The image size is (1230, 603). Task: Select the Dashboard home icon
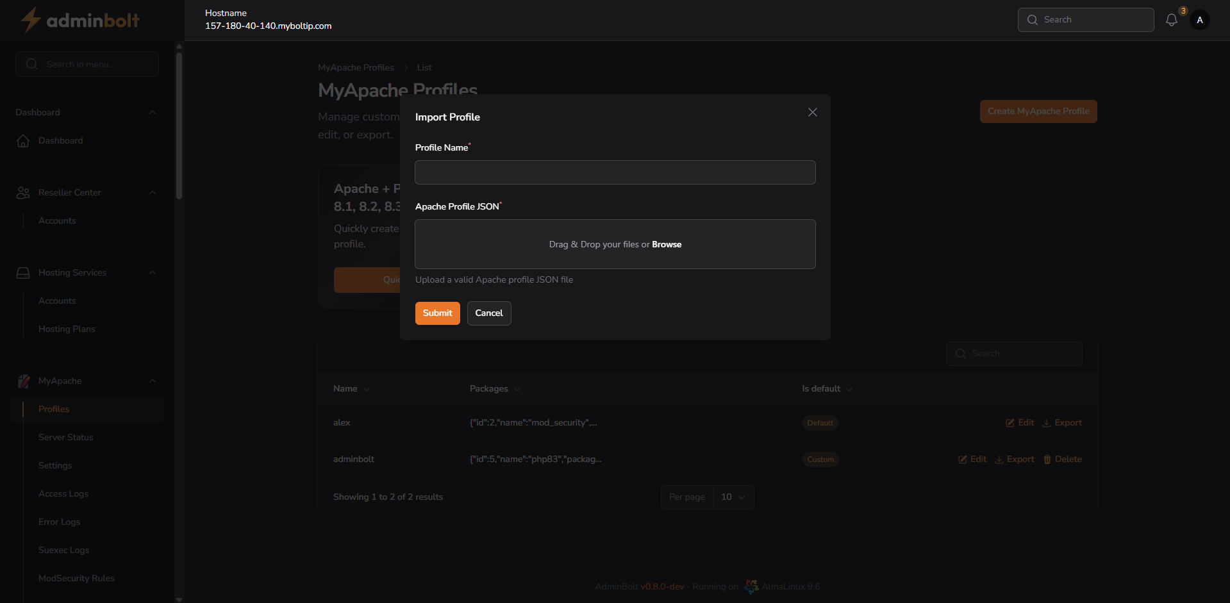(x=23, y=140)
